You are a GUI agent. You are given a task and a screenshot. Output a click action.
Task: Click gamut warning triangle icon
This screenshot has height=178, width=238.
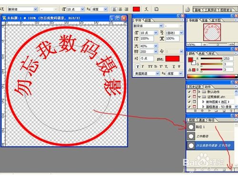[x=190, y=70]
